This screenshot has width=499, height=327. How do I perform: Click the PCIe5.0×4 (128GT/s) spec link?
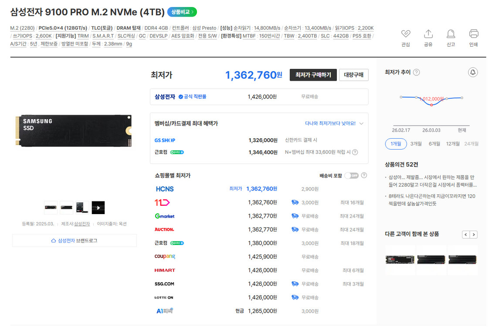(63, 28)
